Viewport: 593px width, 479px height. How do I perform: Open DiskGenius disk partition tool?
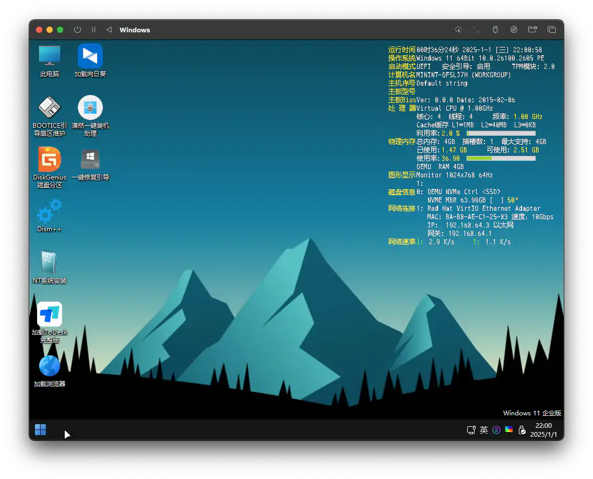pyautogui.click(x=50, y=160)
